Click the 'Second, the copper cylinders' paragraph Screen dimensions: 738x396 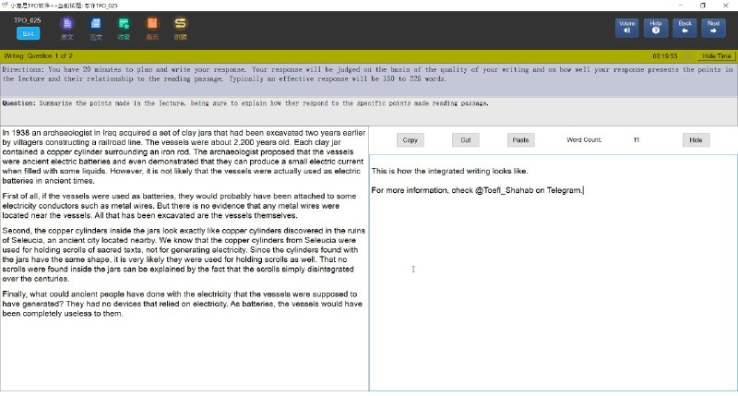point(184,255)
